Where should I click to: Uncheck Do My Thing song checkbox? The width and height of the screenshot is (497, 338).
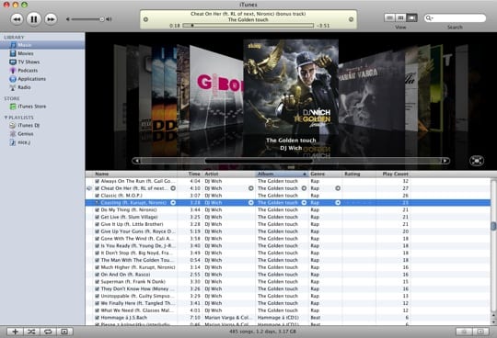[x=97, y=210]
